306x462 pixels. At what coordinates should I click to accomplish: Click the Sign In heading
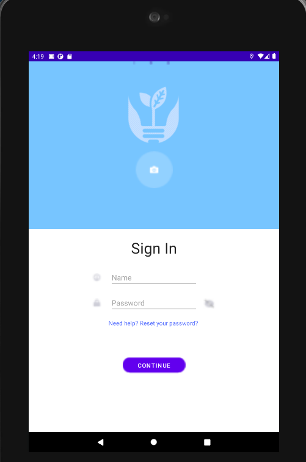click(x=154, y=249)
